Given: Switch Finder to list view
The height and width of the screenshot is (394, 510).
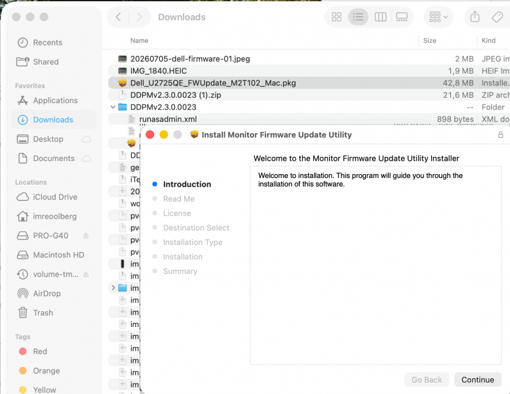Looking at the screenshot, I should tap(358, 17).
